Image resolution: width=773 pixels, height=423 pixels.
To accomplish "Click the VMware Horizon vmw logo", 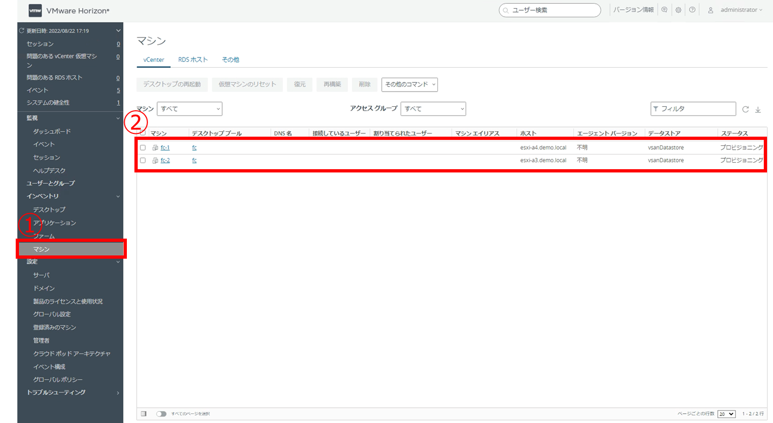I will (x=35, y=10).
